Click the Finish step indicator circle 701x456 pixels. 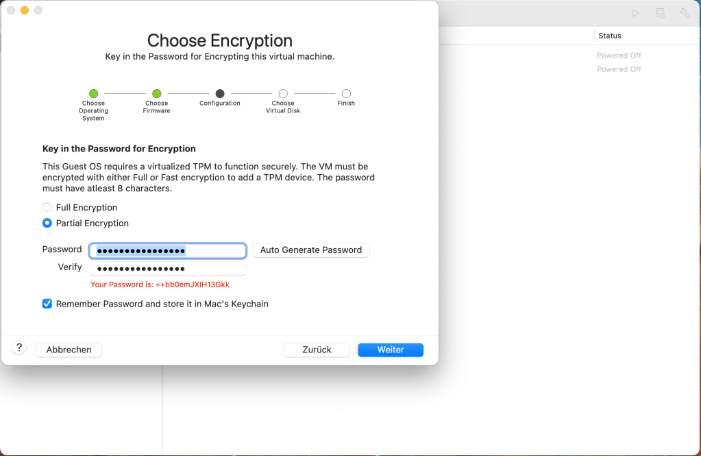346,93
